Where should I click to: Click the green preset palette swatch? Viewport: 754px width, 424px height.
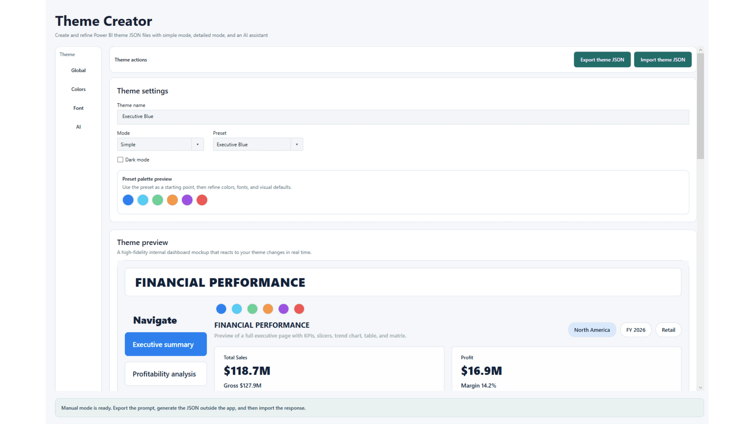pos(157,200)
